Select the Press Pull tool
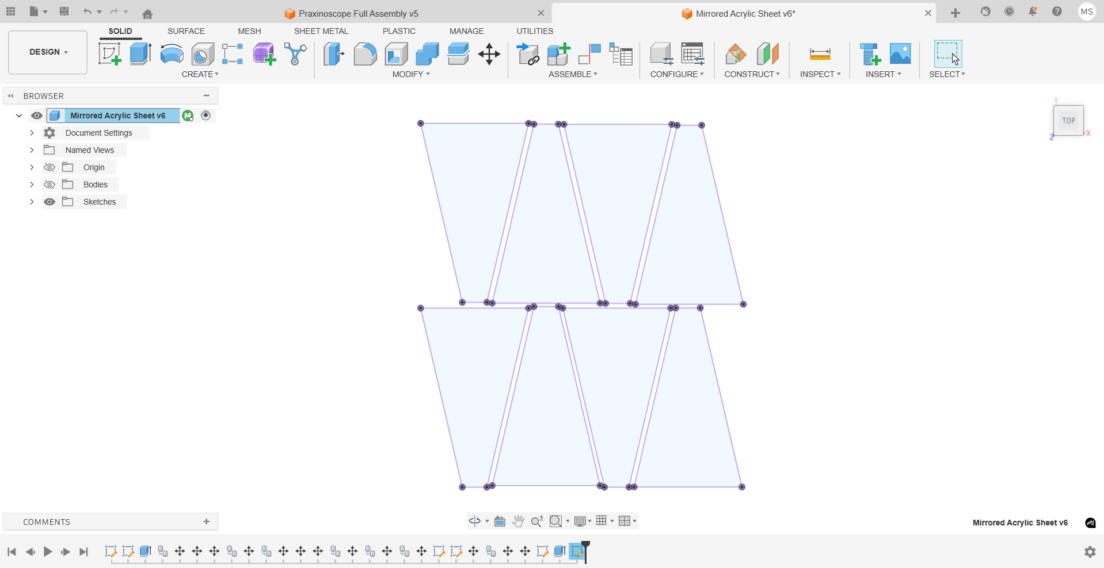This screenshot has height=568, width=1104. tap(334, 54)
